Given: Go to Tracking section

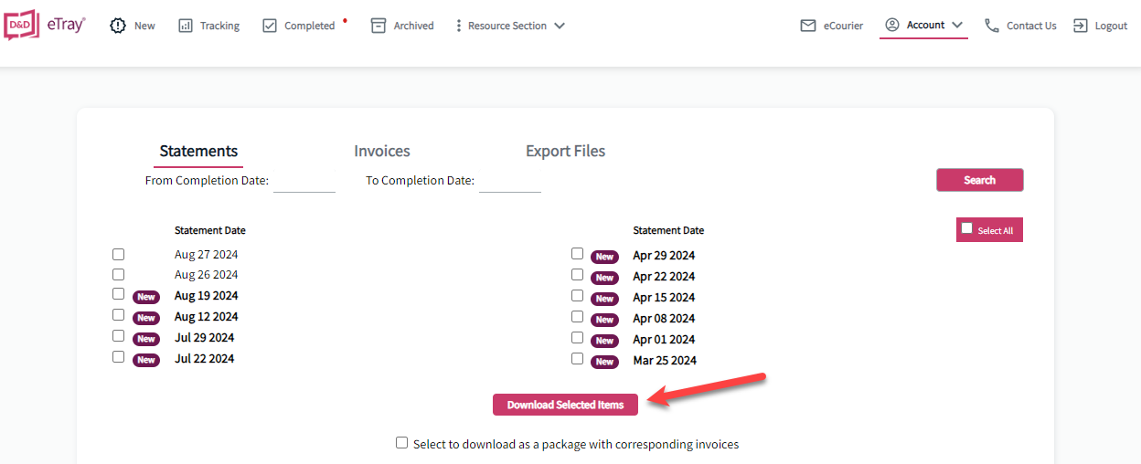Looking at the screenshot, I should pos(219,26).
